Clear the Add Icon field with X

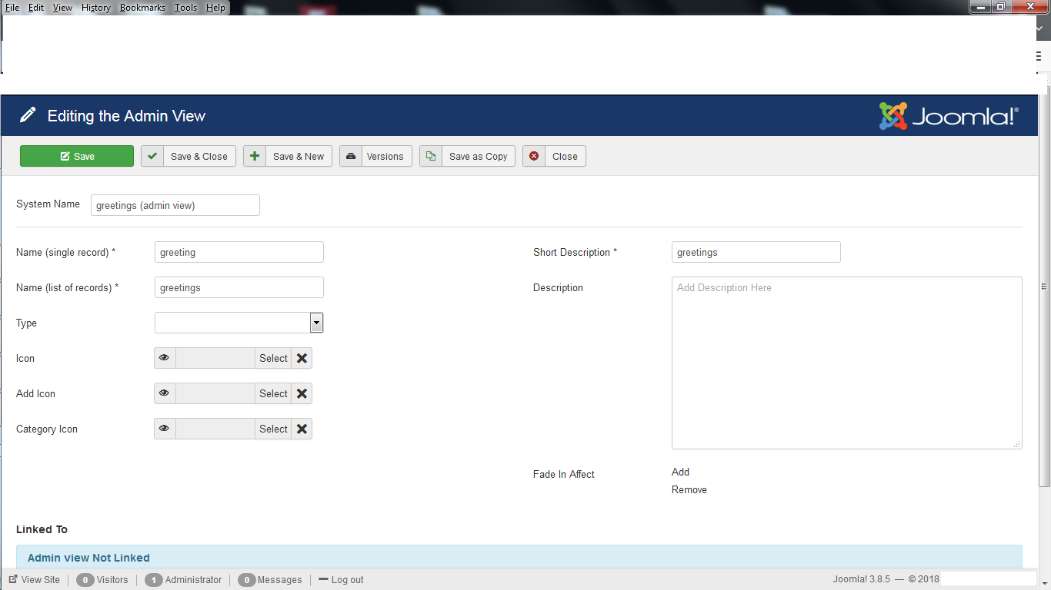click(302, 393)
